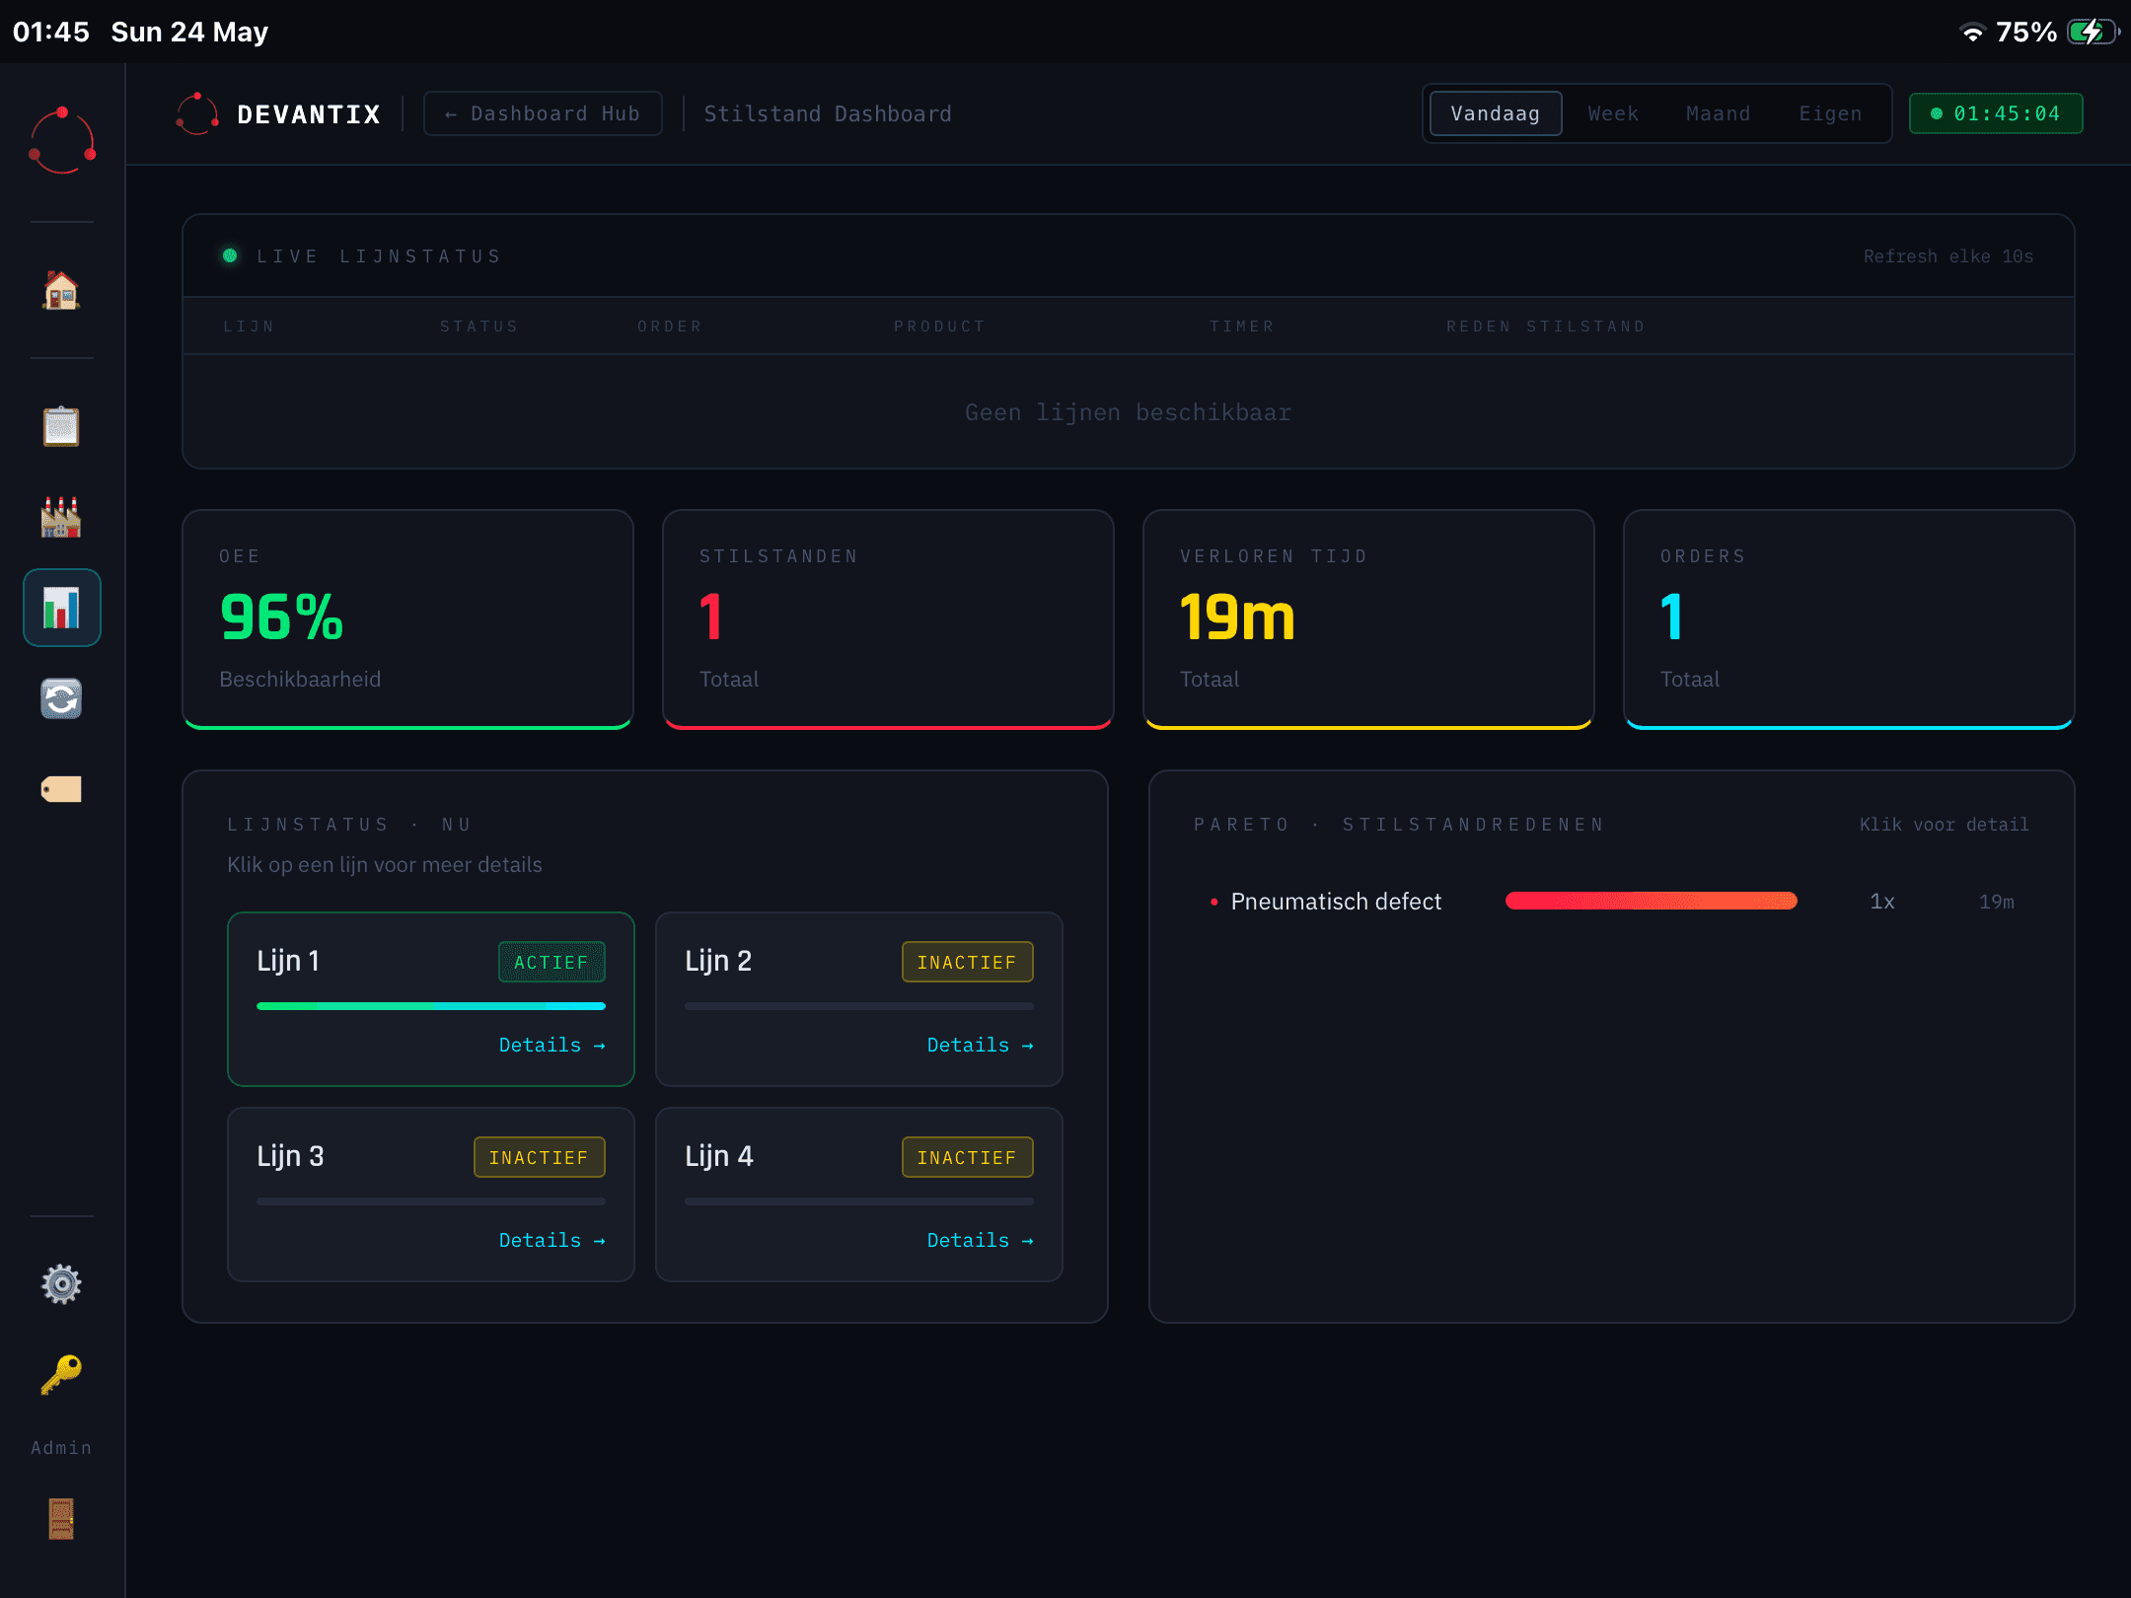Viewport: 2131px width, 1598px height.
Task: Open Details for Lijn 3
Action: coord(552,1240)
